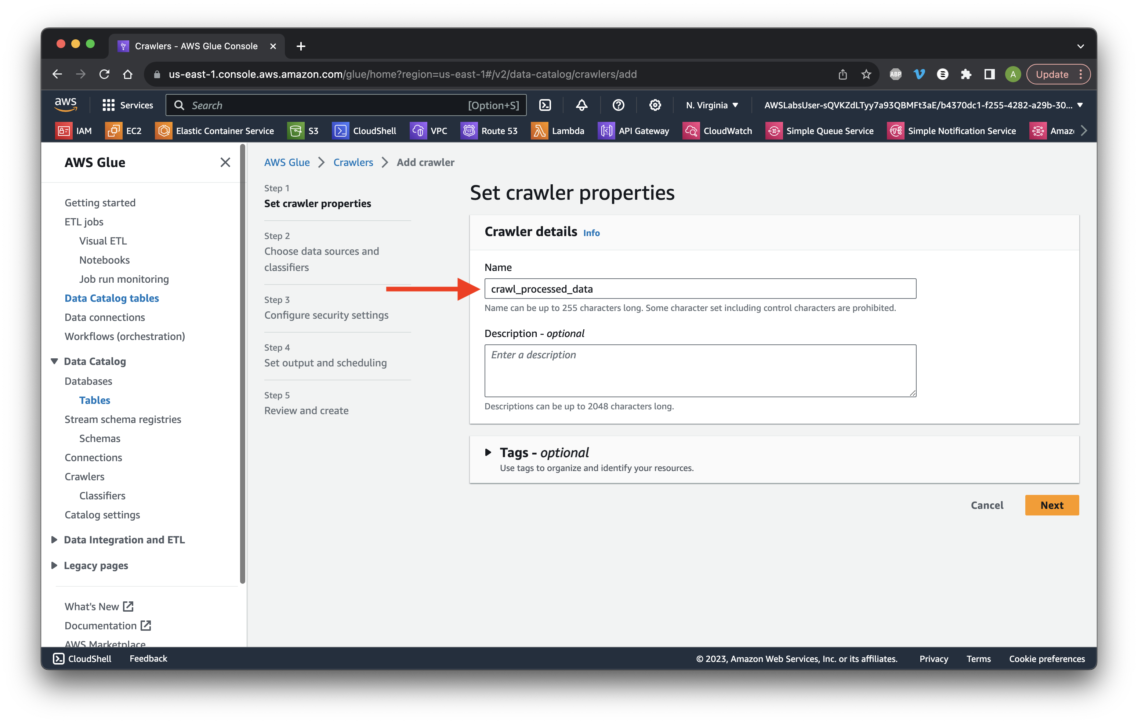
Task: Bookmark this page with the star icon
Action: tap(866, 74)
